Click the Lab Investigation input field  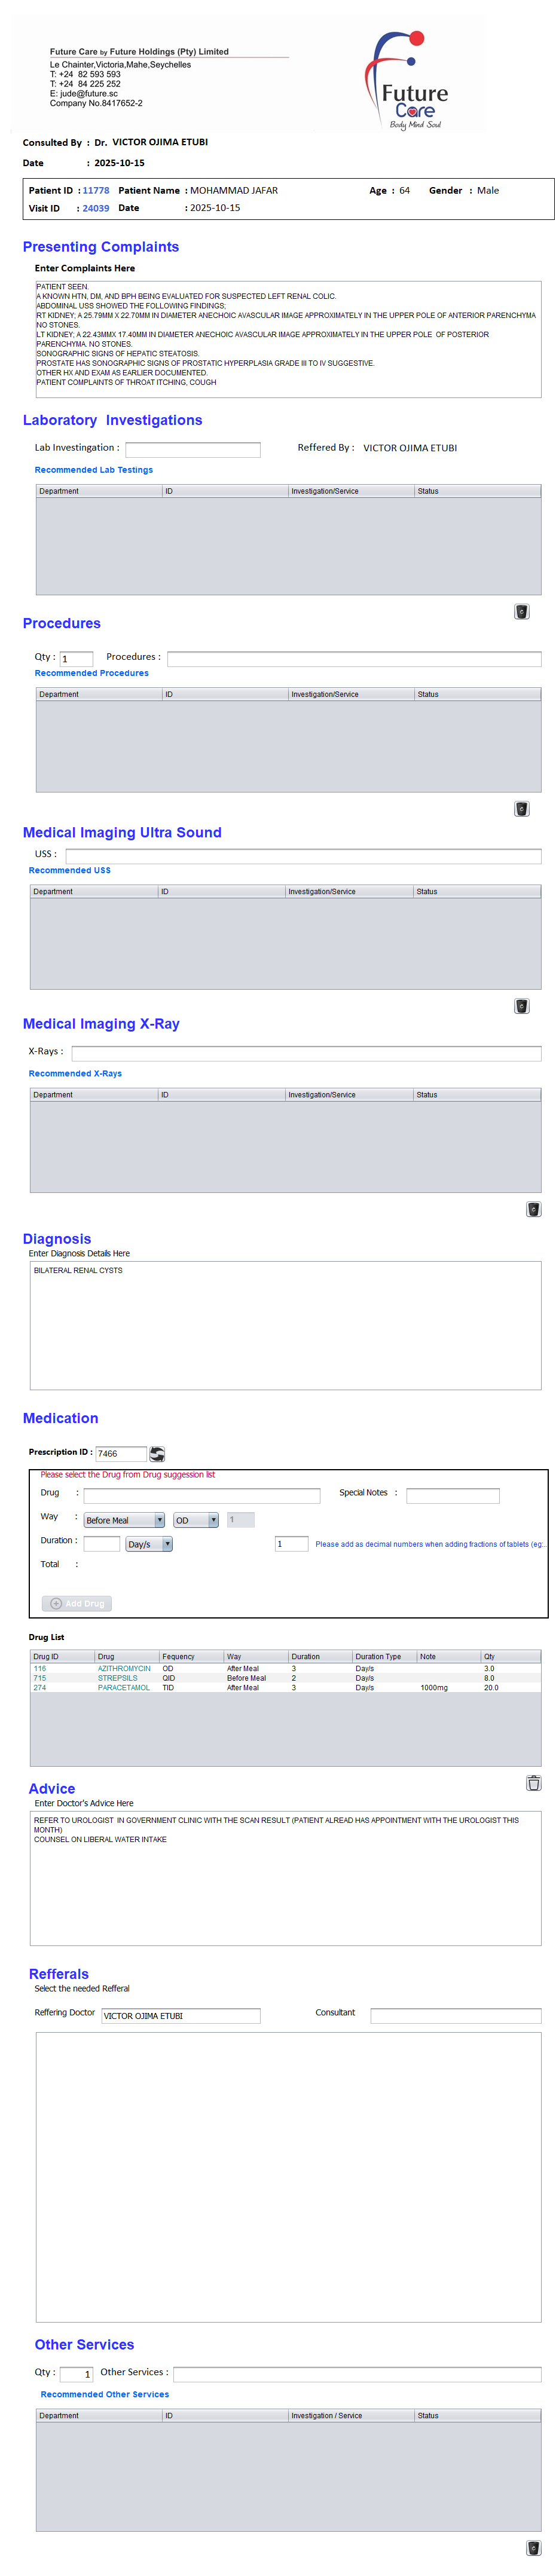(x=192, y=450)
